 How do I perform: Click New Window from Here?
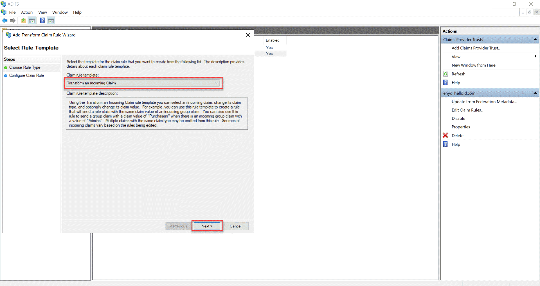[473, 65]
